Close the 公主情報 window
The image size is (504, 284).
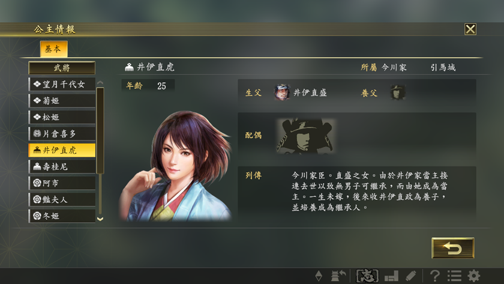[x=470, y=29]
